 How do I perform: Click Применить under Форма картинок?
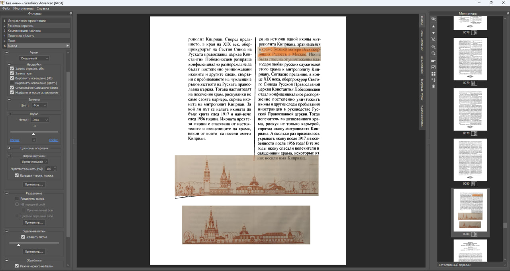pos(34,185)
